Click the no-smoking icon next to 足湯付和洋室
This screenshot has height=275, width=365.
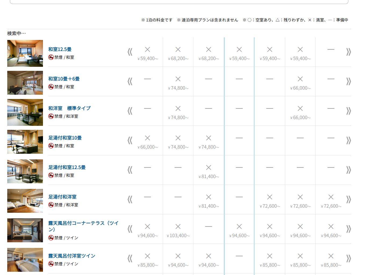[x=51, y=205]
